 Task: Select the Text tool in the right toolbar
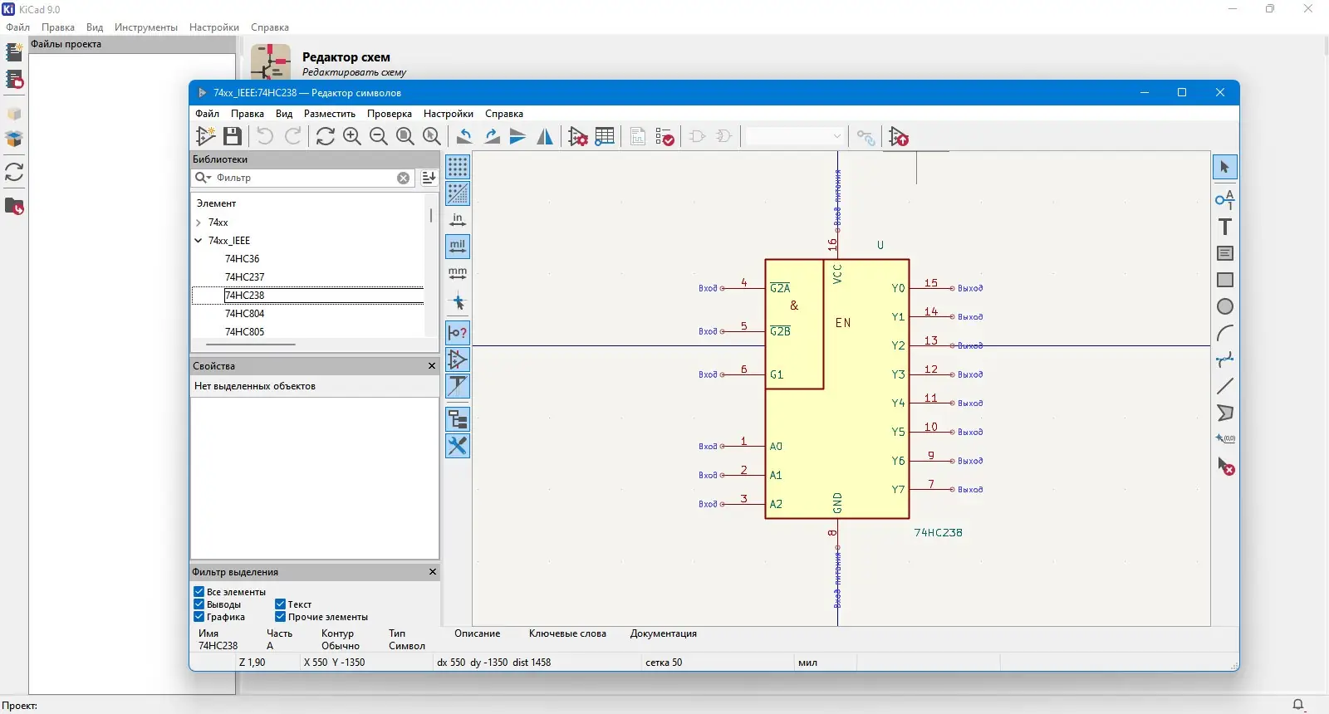pos(1224,227)
